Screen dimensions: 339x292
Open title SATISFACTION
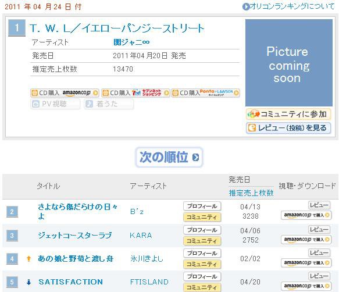(x=71, y=282)
